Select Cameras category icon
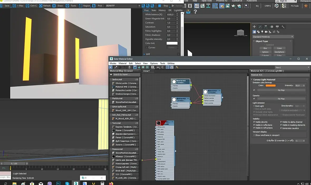This screenshot has width=311, height=185. 266,32
